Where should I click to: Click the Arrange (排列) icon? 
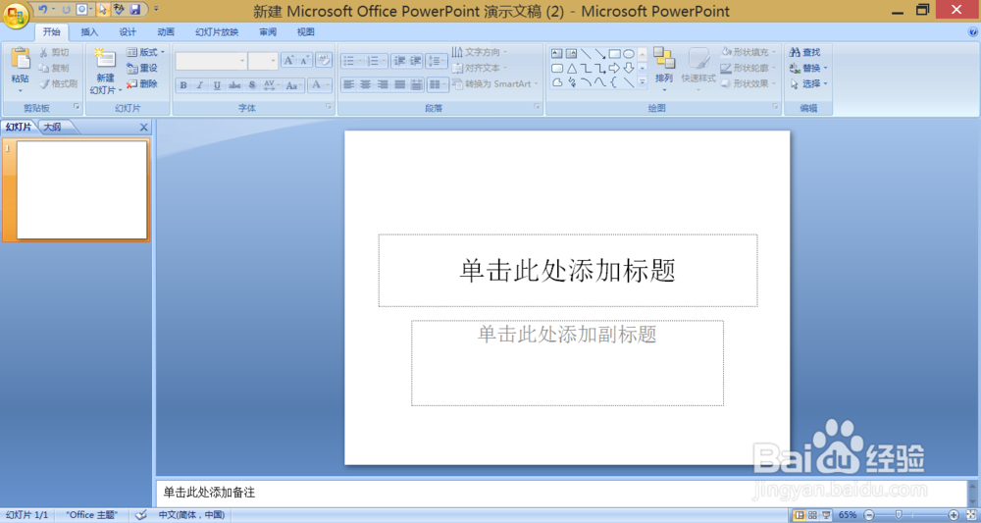(x=664, y=58)
